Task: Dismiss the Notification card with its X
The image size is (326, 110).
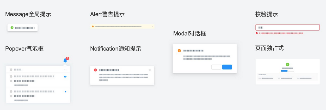Action: pos(150,70)
